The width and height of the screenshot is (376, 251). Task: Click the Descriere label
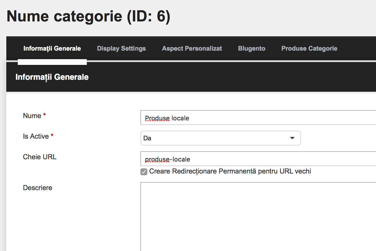pyautogui.click(x=38, y=188)
